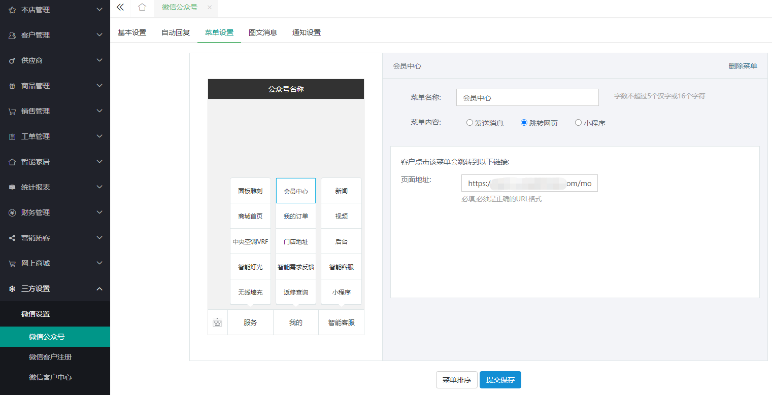
Task: Expand 工单管理 via its chevron
Action: tap(99, 136)
